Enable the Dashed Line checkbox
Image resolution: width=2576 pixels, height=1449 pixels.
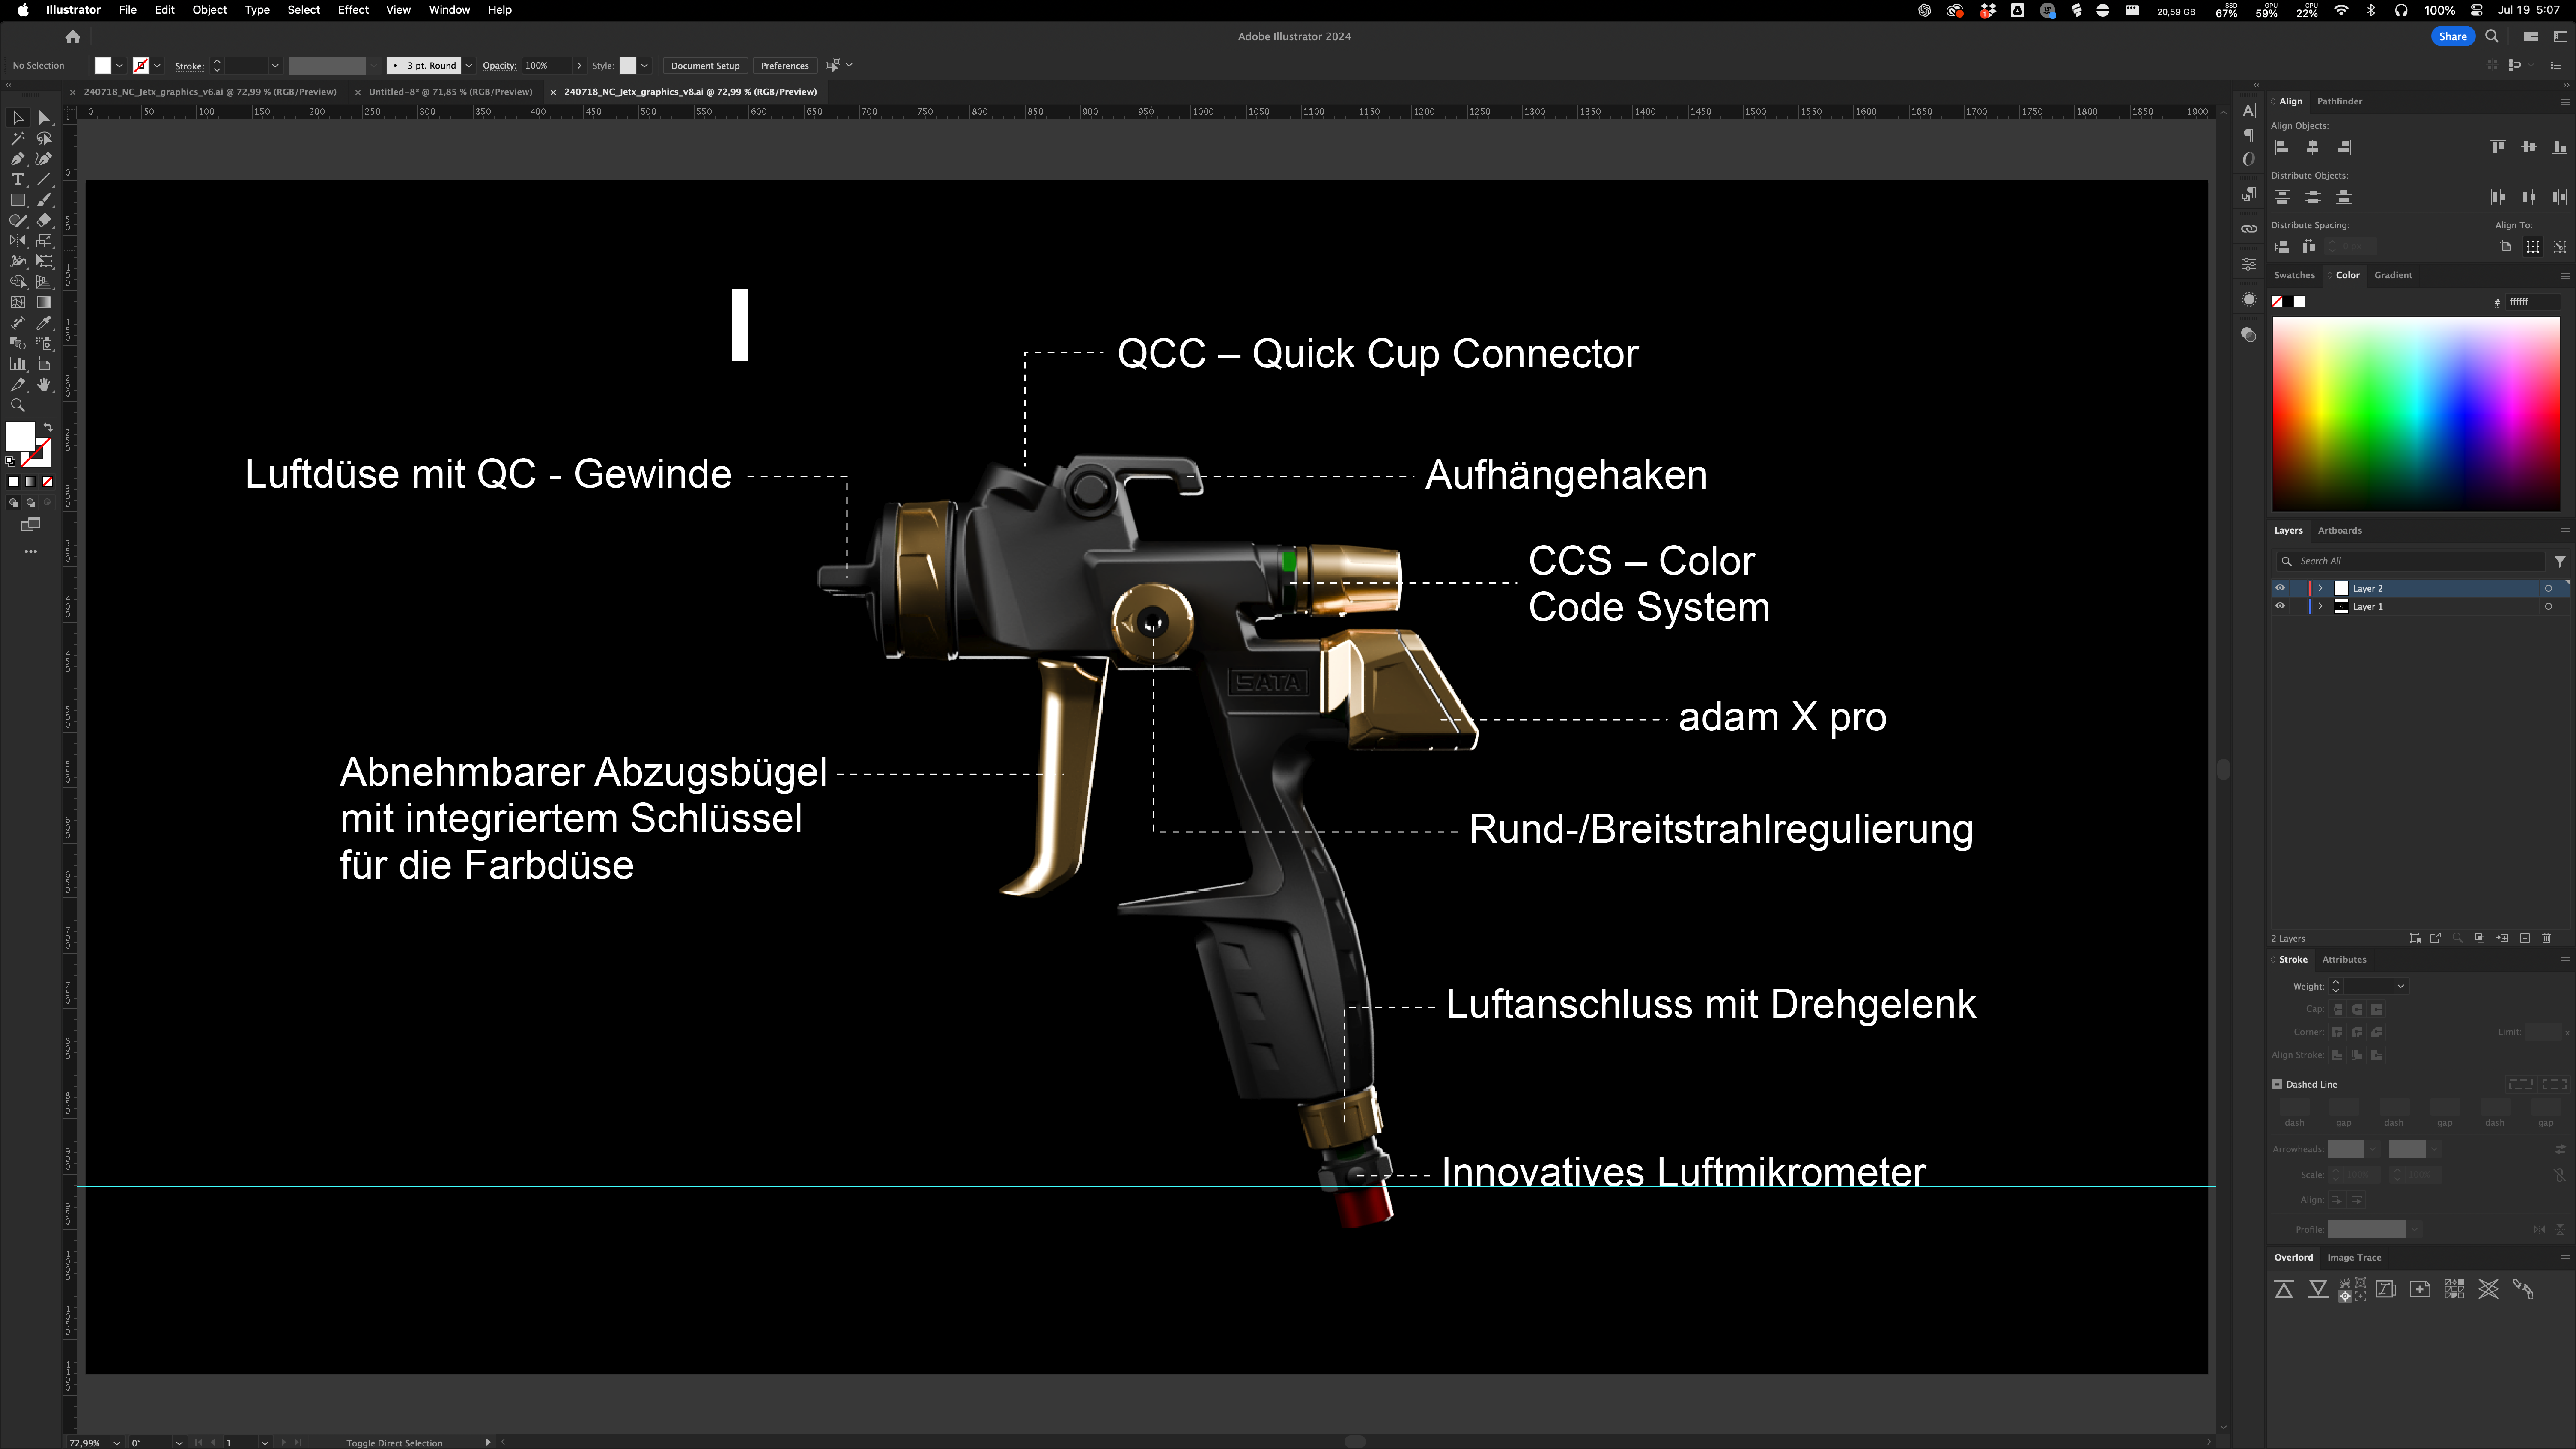(x=2277, y=1084)
